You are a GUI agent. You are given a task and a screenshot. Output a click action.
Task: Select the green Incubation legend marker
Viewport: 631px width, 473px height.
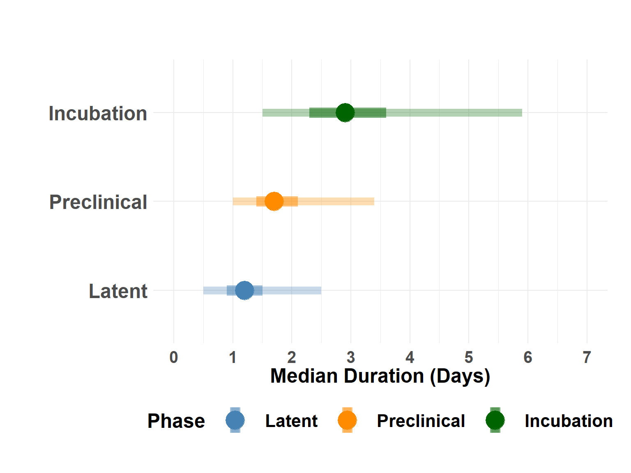click(495, 420)
